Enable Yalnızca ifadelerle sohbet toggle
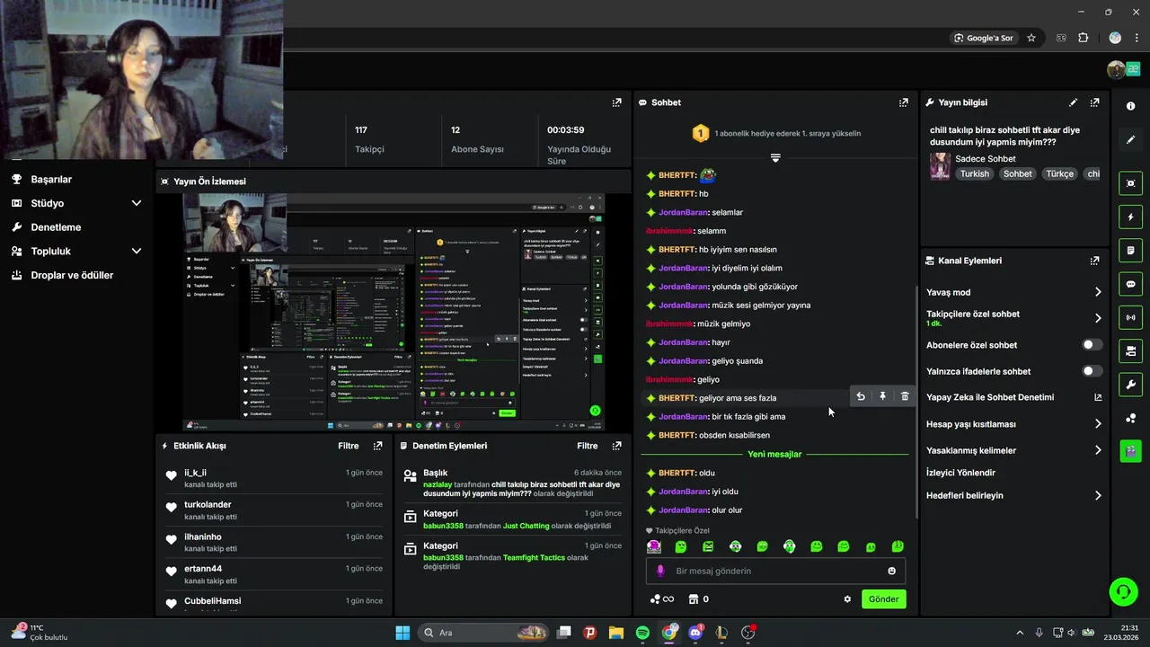Image resolution: width=1150 pixels, height=647 pixels. click(1092, 371)
